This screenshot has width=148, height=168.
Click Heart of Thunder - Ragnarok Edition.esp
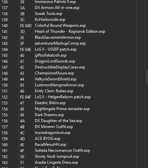point(70,31)
